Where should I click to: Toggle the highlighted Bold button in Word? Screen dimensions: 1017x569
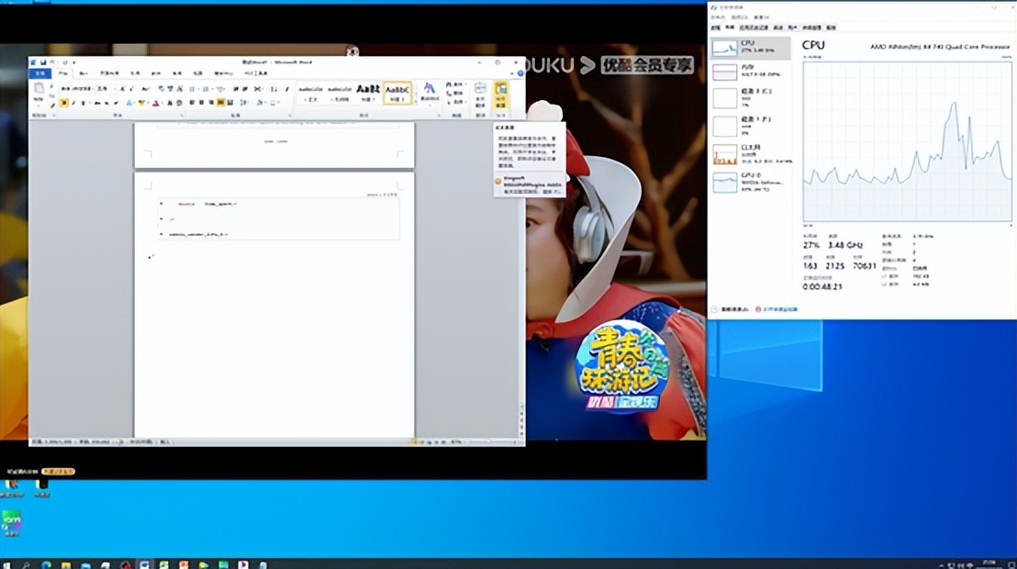[63, 103]
